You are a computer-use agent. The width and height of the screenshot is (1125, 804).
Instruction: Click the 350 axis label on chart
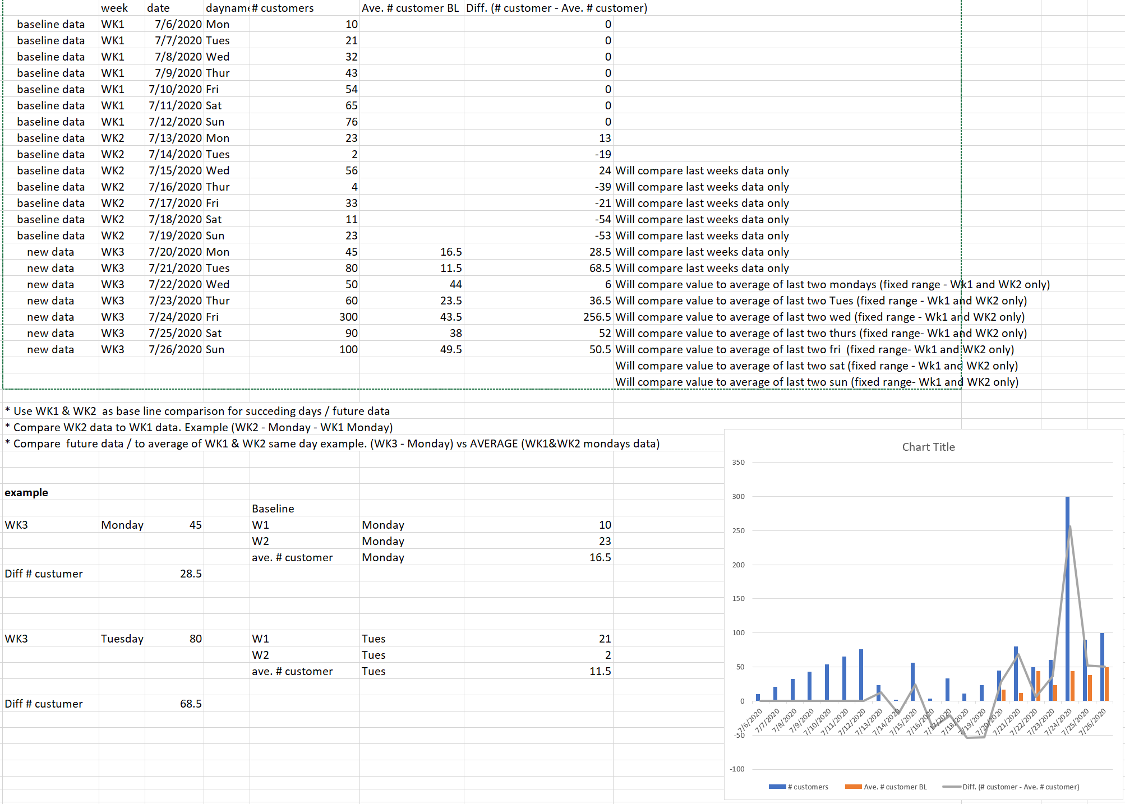point(738,463)
